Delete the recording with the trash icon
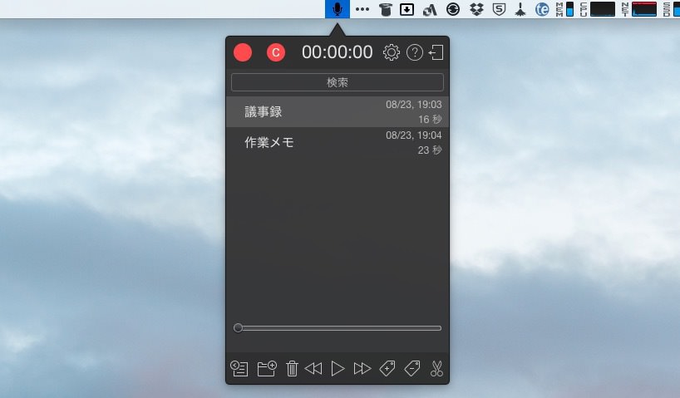This screenshot has height=398, width=680. [x=292, y=369]
